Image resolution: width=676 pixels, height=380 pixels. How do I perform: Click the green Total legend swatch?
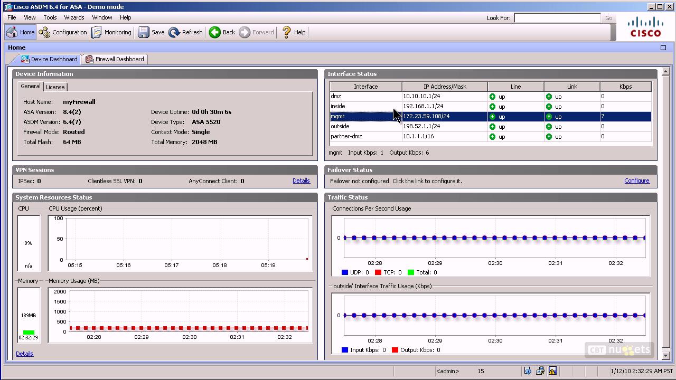click(x=411, y=272)
